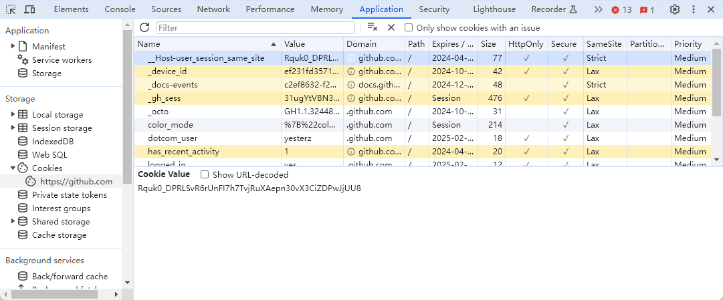Open the DevTools three-dot customize menu

click(x=694, y=9)
